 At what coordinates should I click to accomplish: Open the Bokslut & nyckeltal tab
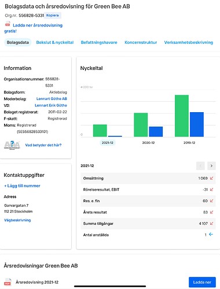click(x=55, y=42)
